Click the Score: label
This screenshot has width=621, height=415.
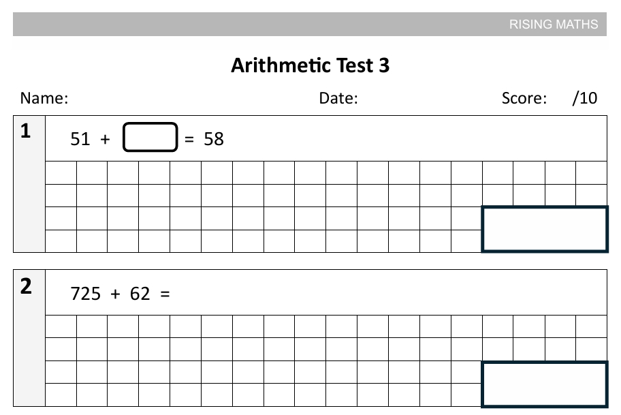click(x=524, y=98)
